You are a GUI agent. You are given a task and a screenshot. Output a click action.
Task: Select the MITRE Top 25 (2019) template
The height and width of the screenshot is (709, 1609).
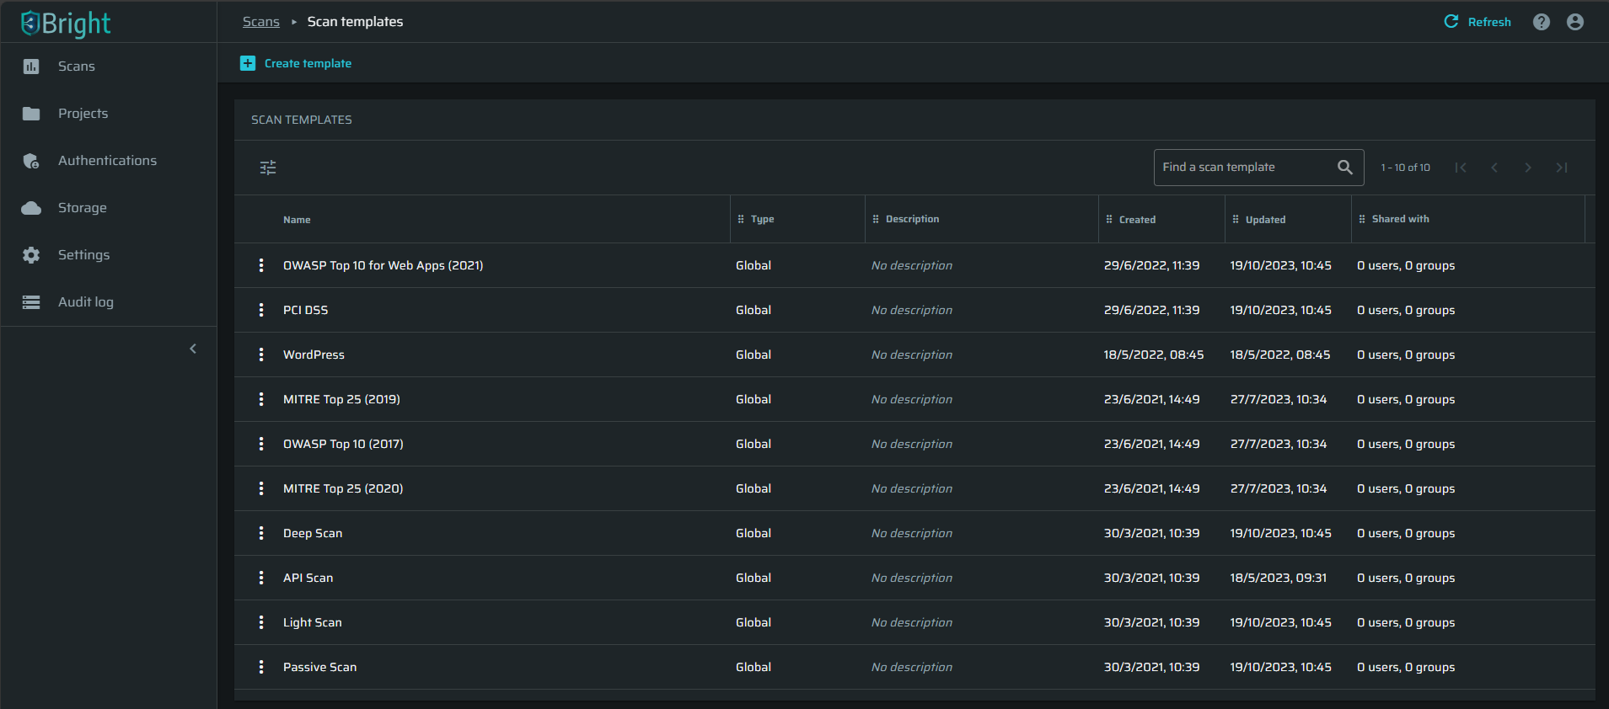coord(341,399)
